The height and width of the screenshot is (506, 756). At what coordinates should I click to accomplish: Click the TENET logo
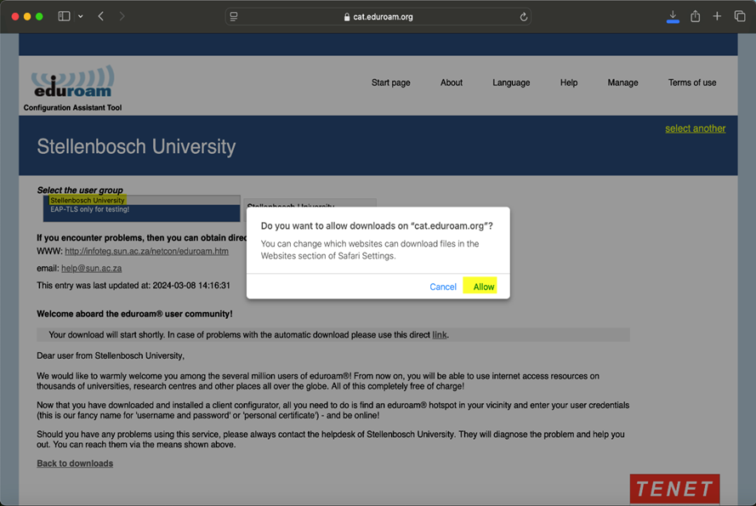674,488
